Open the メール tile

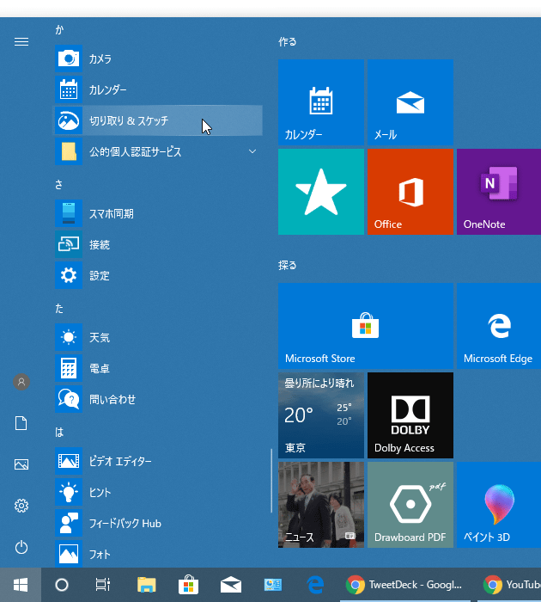410,102
